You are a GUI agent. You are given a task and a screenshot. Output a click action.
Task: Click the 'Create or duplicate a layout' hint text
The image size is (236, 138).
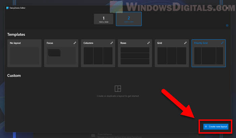coord(118,96)
